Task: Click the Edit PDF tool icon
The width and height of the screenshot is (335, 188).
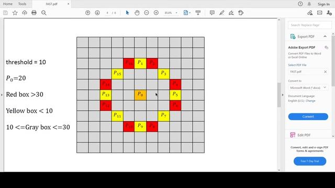Action: pos(293,135)
